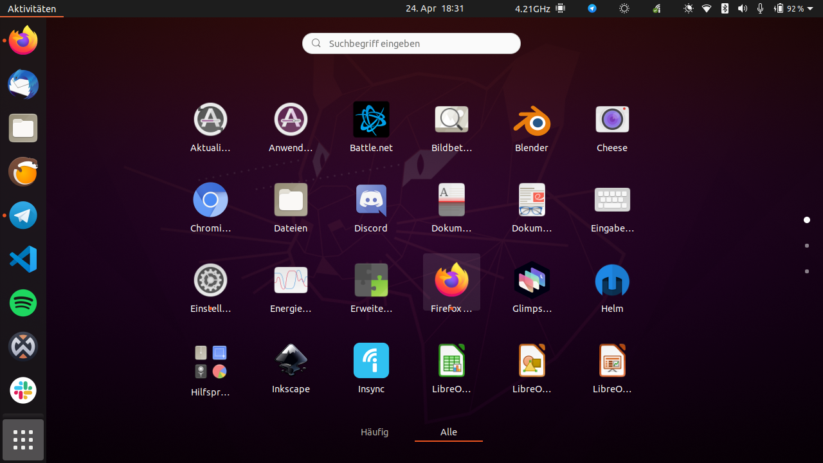The width and height of the screenshot is (823, 463).
Task: Launch Battle.net from the app grid
Action: coord(371,127)
